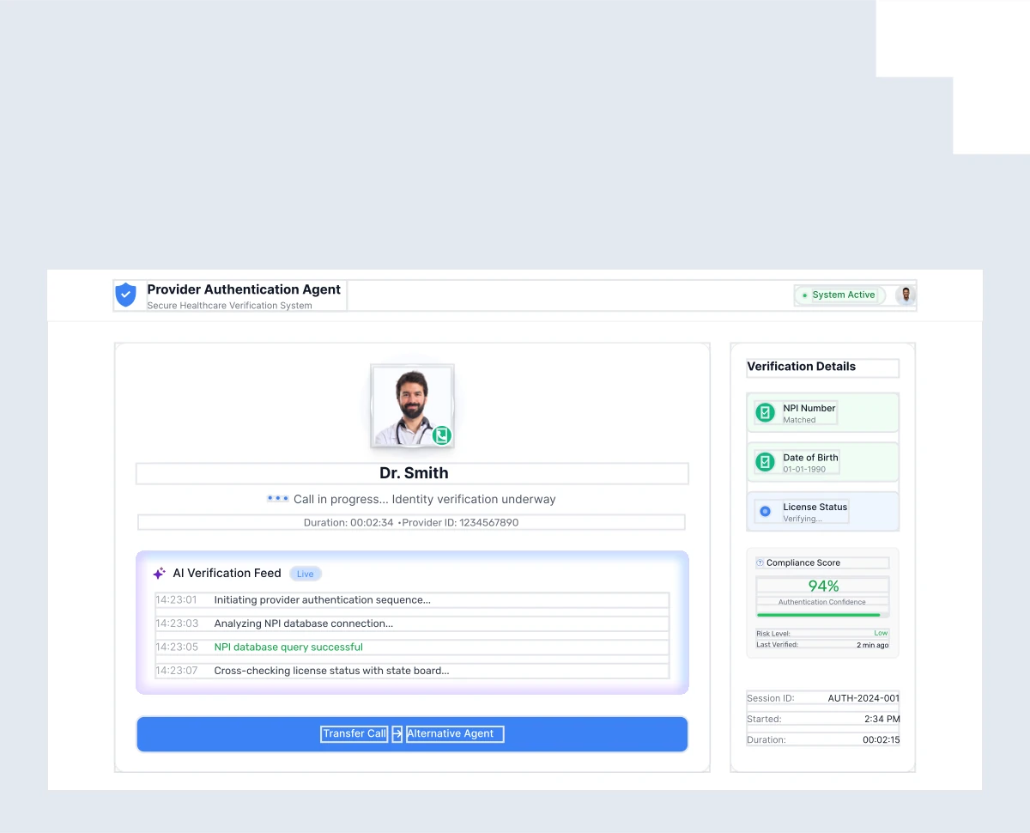Select the NPI Number verified checkmark icon

click(x=765, y=411)
